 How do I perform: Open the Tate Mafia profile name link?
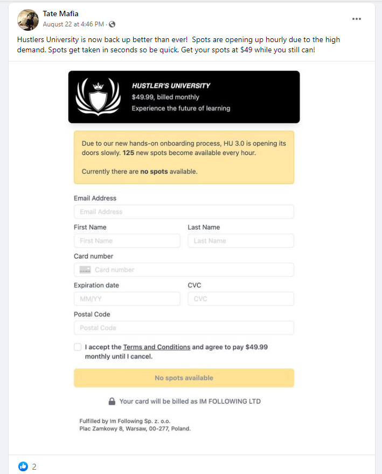(60, 13)
